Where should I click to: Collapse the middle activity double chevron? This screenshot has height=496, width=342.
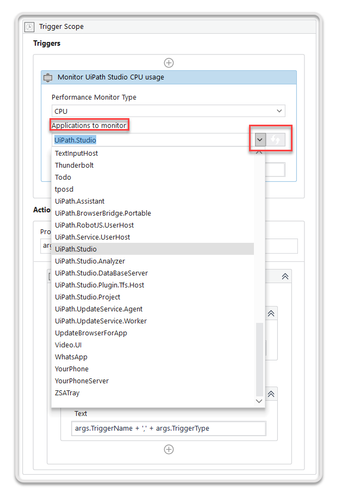[x=271, y=314]
